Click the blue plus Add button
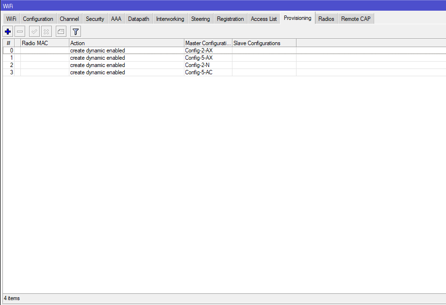Screen dimensions: 446x305 coord(8,32)
